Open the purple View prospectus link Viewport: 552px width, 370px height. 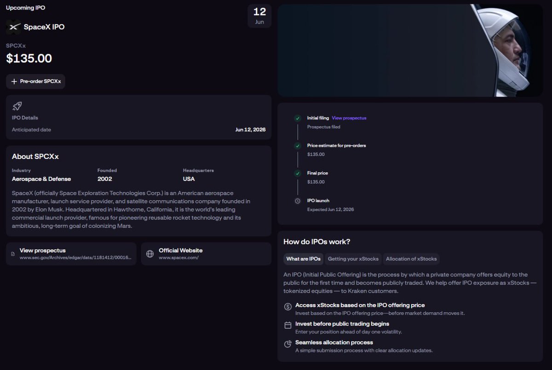(x=349, y=118)
